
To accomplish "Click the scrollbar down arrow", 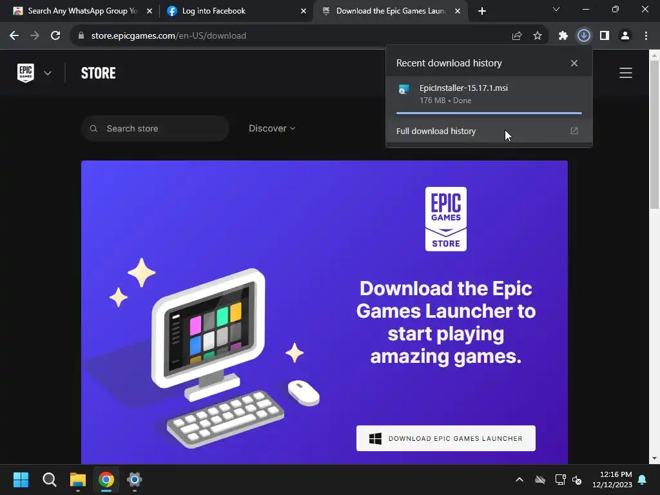I will 654,458.
